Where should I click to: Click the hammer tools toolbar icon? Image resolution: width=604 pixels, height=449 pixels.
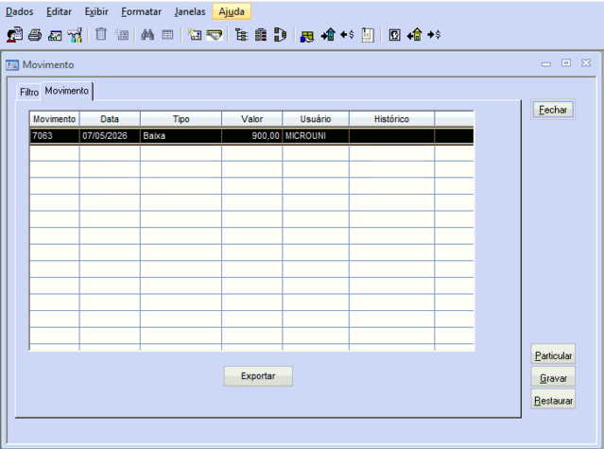[75, 35]
